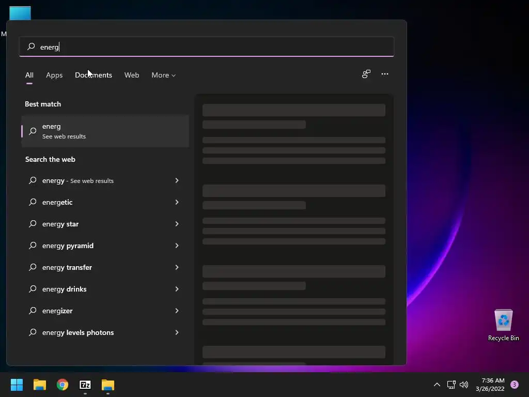The width and height of the screenshot is (529, 397).
Task: Select the 'energ' best match result
Action: (105, 131)
